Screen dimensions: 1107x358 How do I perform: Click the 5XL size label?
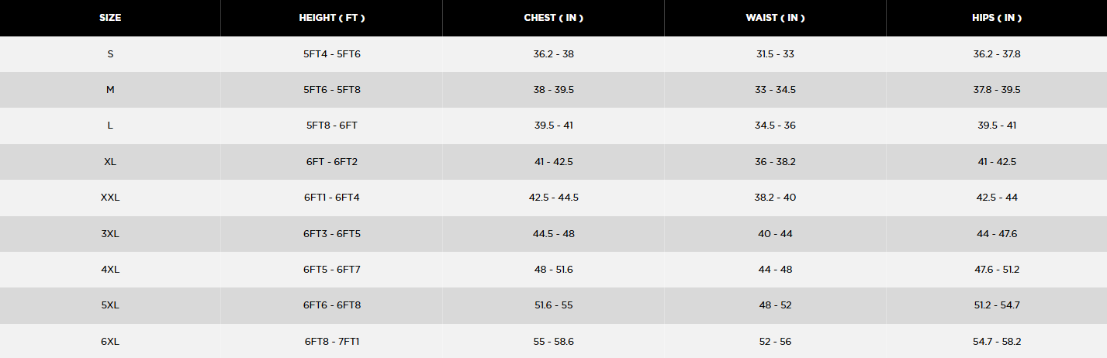pos(110,305)
